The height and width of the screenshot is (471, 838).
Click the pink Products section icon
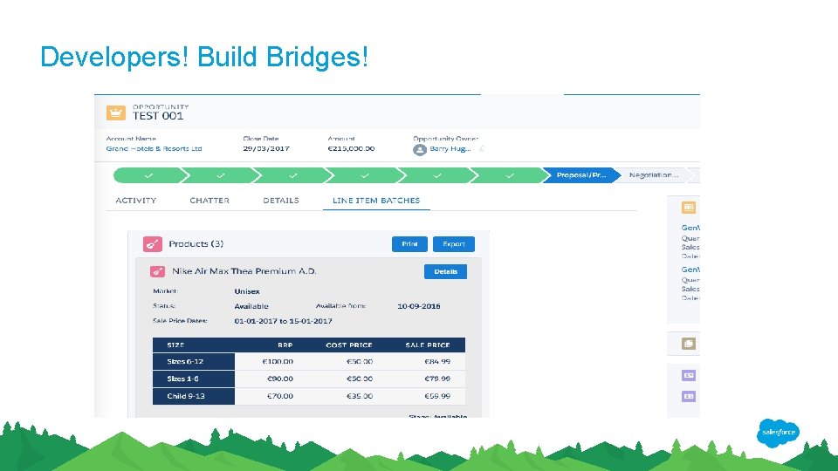153,244
